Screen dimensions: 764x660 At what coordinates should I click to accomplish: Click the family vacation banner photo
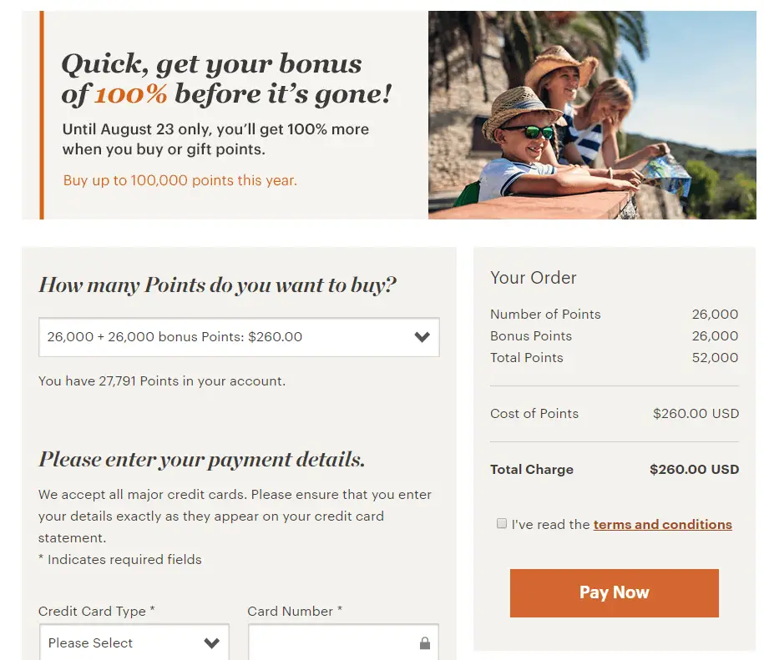click(591, 115)
